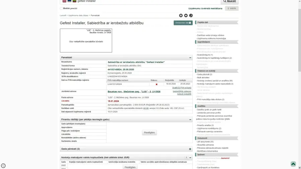Select the Estonian flag in search bar
The width and height of the screenshot is (301, 169).
pyautogui.click(x=70, y=1)
